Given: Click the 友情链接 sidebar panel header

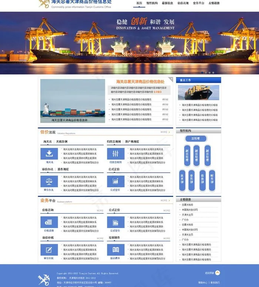Looking at the screenshot, I should [x=199, y=200].
